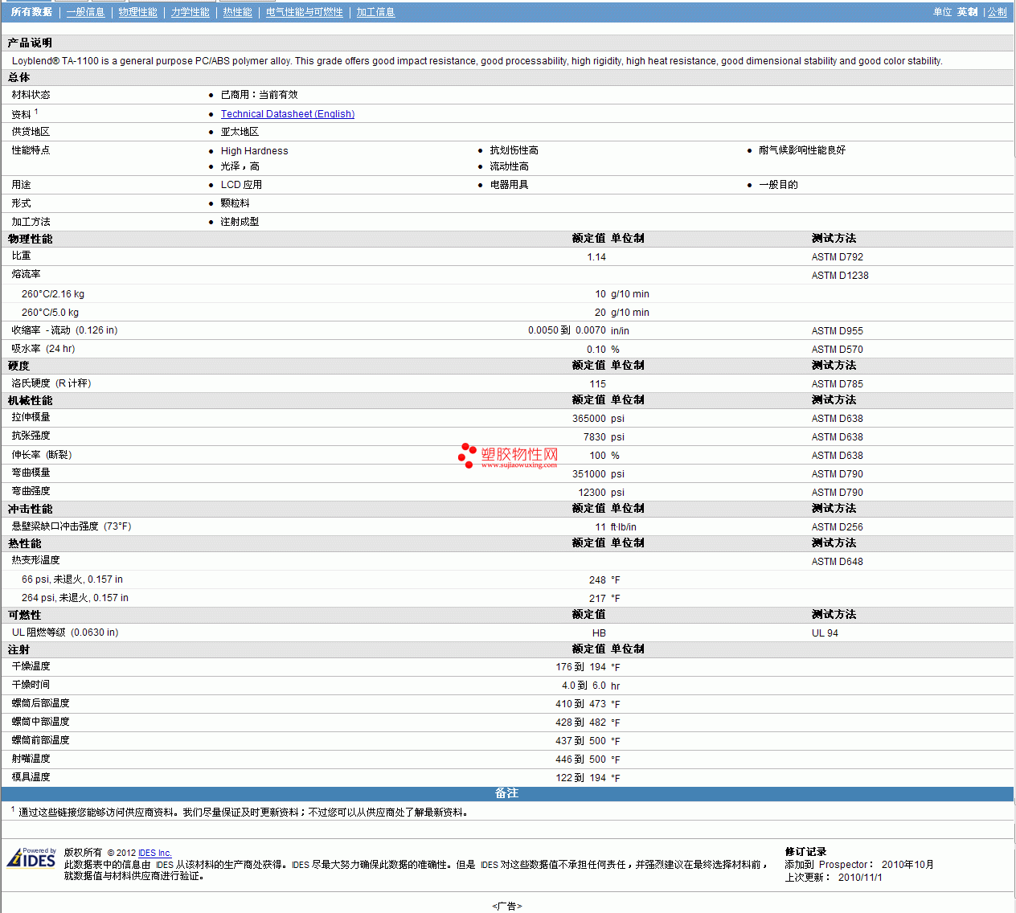Screen dimensions: 1016x913
Task: Click the 干燥时间 row label
Action: click(x=31, y=685)
